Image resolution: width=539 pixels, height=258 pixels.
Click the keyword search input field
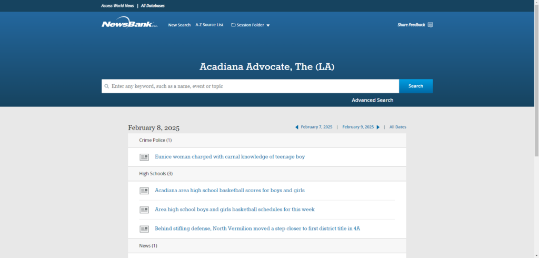pos(253,86)
